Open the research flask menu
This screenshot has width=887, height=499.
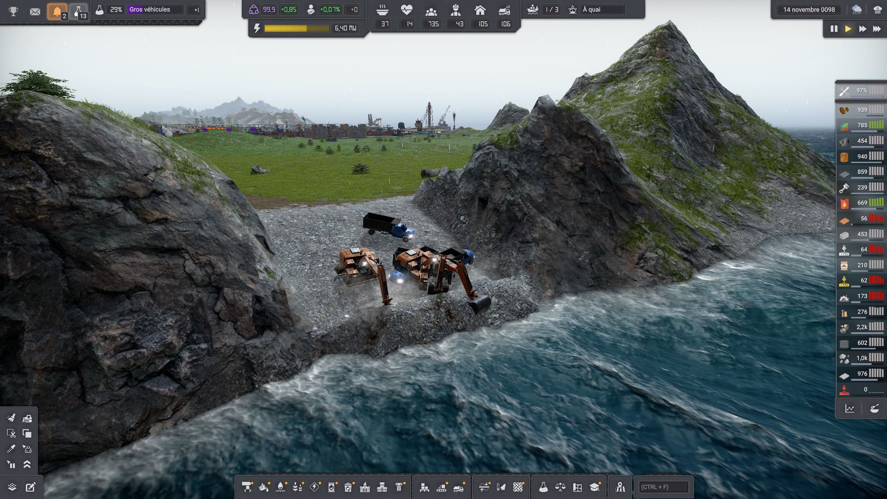click(x=543, y=487)
